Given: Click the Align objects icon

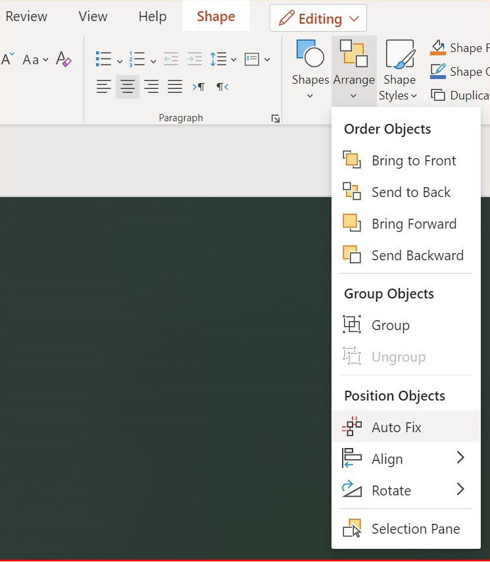Looking at the screenshot, I should pos(352,458).
